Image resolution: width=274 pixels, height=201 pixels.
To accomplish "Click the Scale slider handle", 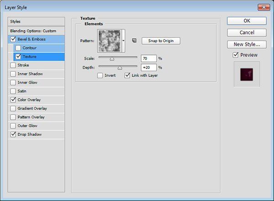I will [x=112, y=59].
